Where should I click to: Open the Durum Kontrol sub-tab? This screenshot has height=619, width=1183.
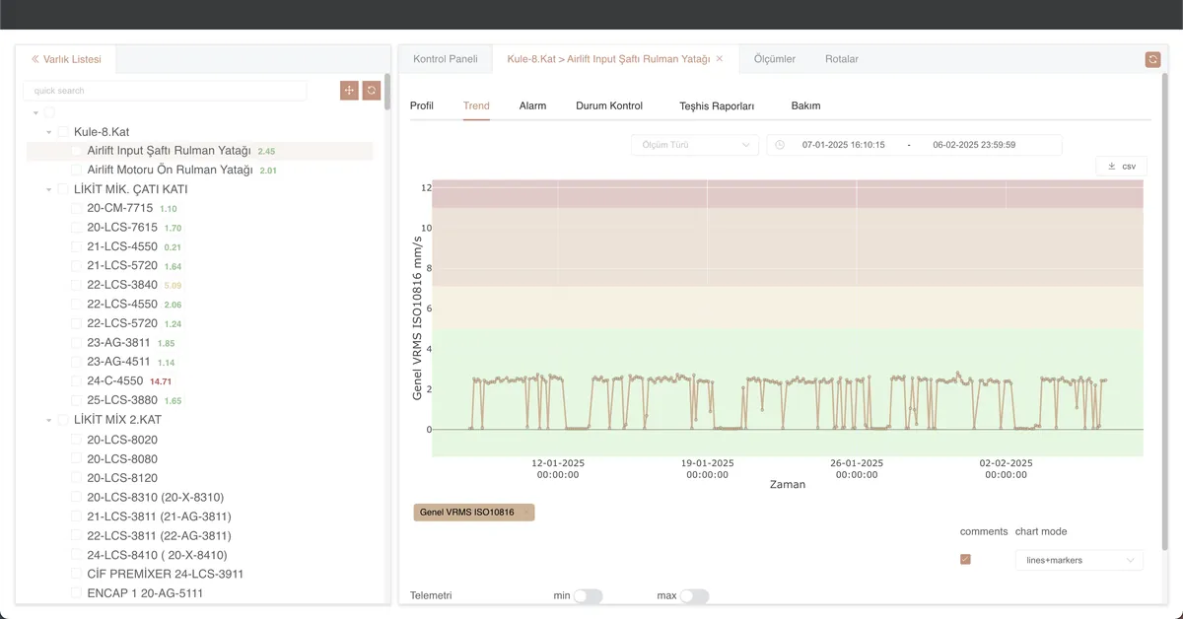(609, 105)
